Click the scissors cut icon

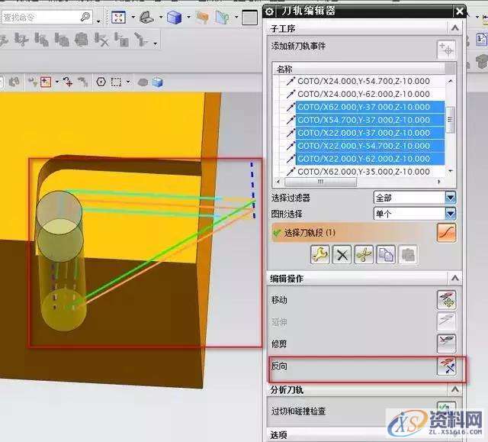364,255
